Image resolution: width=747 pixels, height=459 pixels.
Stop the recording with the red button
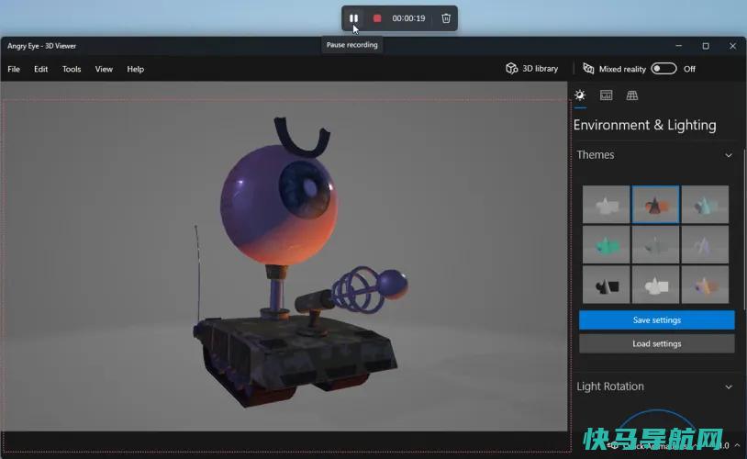click(377, 18)
